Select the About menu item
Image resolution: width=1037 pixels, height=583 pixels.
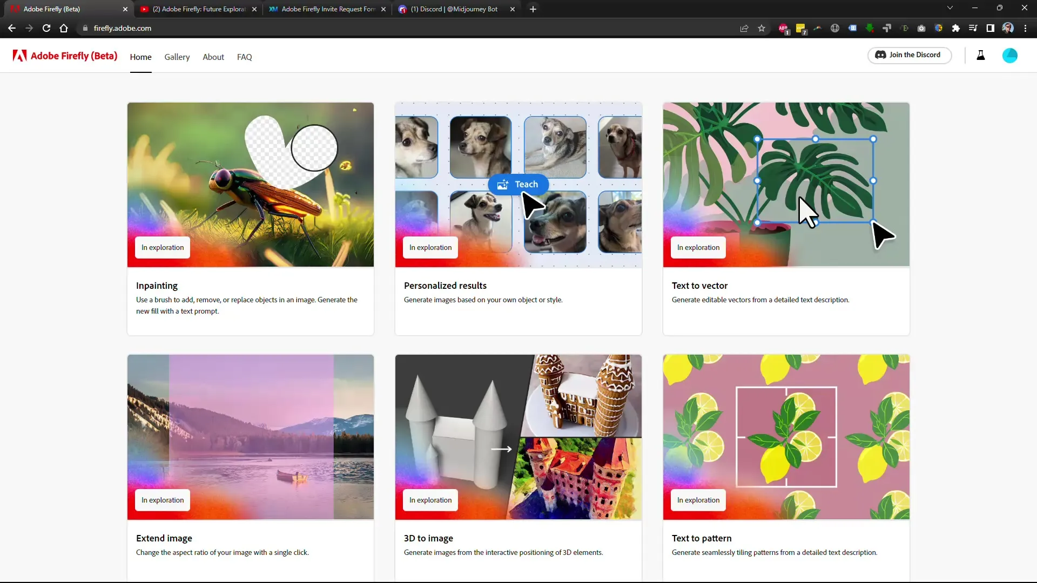[213, 57]
